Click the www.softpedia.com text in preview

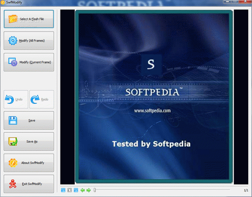[x=152, y=111]
